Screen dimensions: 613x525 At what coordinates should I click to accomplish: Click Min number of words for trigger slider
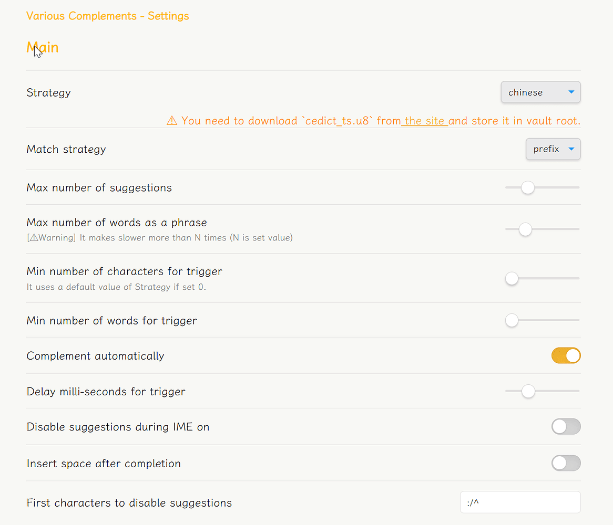[512, 320]
